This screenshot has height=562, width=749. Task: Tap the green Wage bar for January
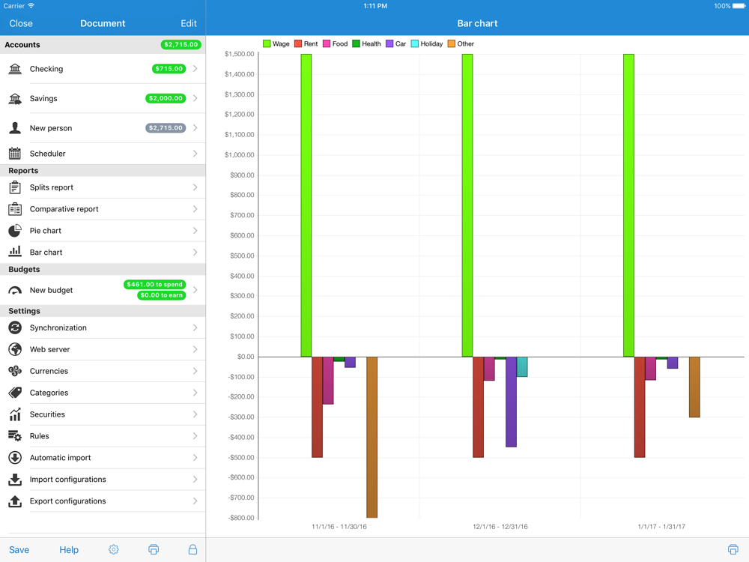(628, 205)
